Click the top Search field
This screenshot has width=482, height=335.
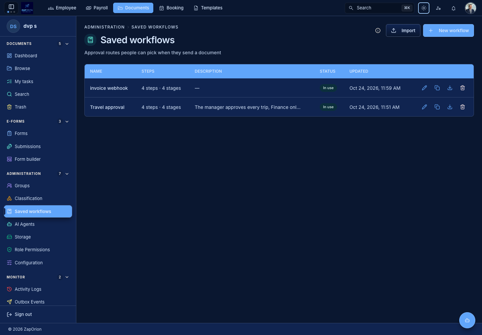[380, 8]
